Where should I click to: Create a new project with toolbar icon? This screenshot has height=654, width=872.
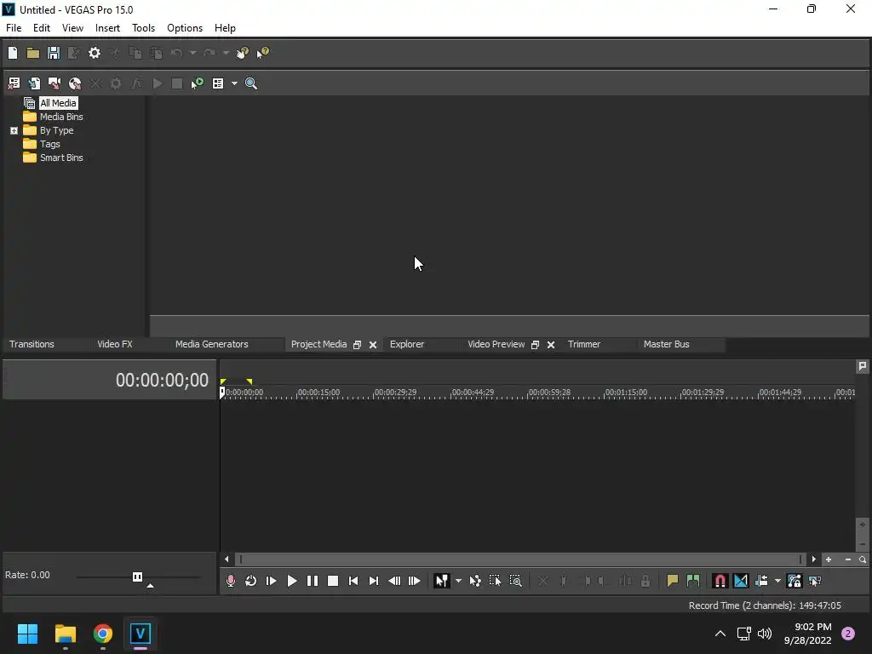[x=13, y=53]
